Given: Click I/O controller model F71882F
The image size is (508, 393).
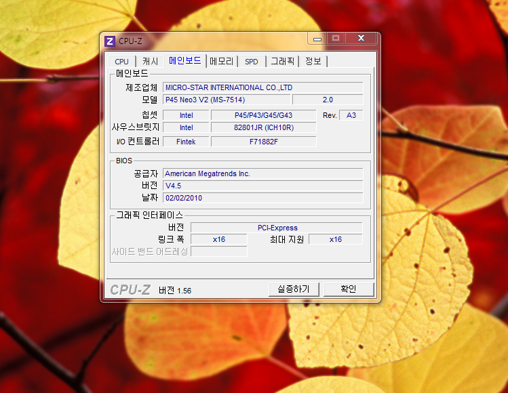Looking at the screenshot, I should point(263,142).
